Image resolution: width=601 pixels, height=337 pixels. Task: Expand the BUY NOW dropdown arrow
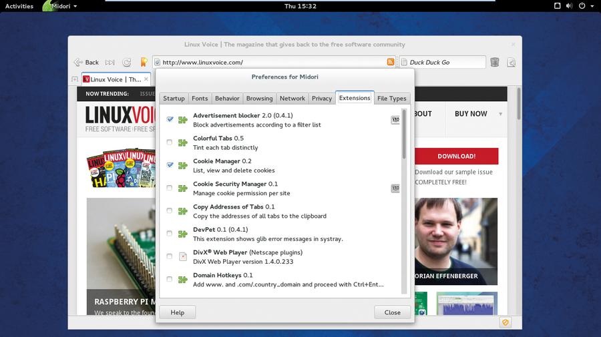[x=500, y=114]
